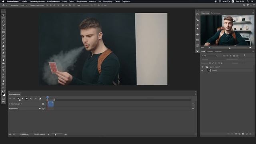Image resolution: width=256 pixels, height=144 pixels.
Task: Select the blue video clip in timeline
Action: (x=51, y=104)
